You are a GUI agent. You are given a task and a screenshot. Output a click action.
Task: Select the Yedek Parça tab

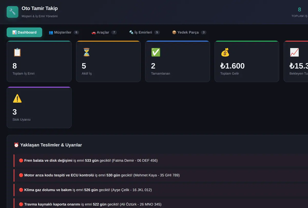189,32
